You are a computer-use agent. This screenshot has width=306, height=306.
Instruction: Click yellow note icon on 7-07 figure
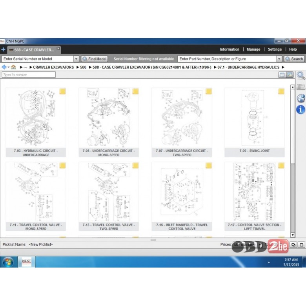click(209, 91)
